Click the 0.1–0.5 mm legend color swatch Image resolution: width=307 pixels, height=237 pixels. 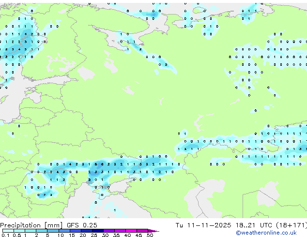point(8,231)
